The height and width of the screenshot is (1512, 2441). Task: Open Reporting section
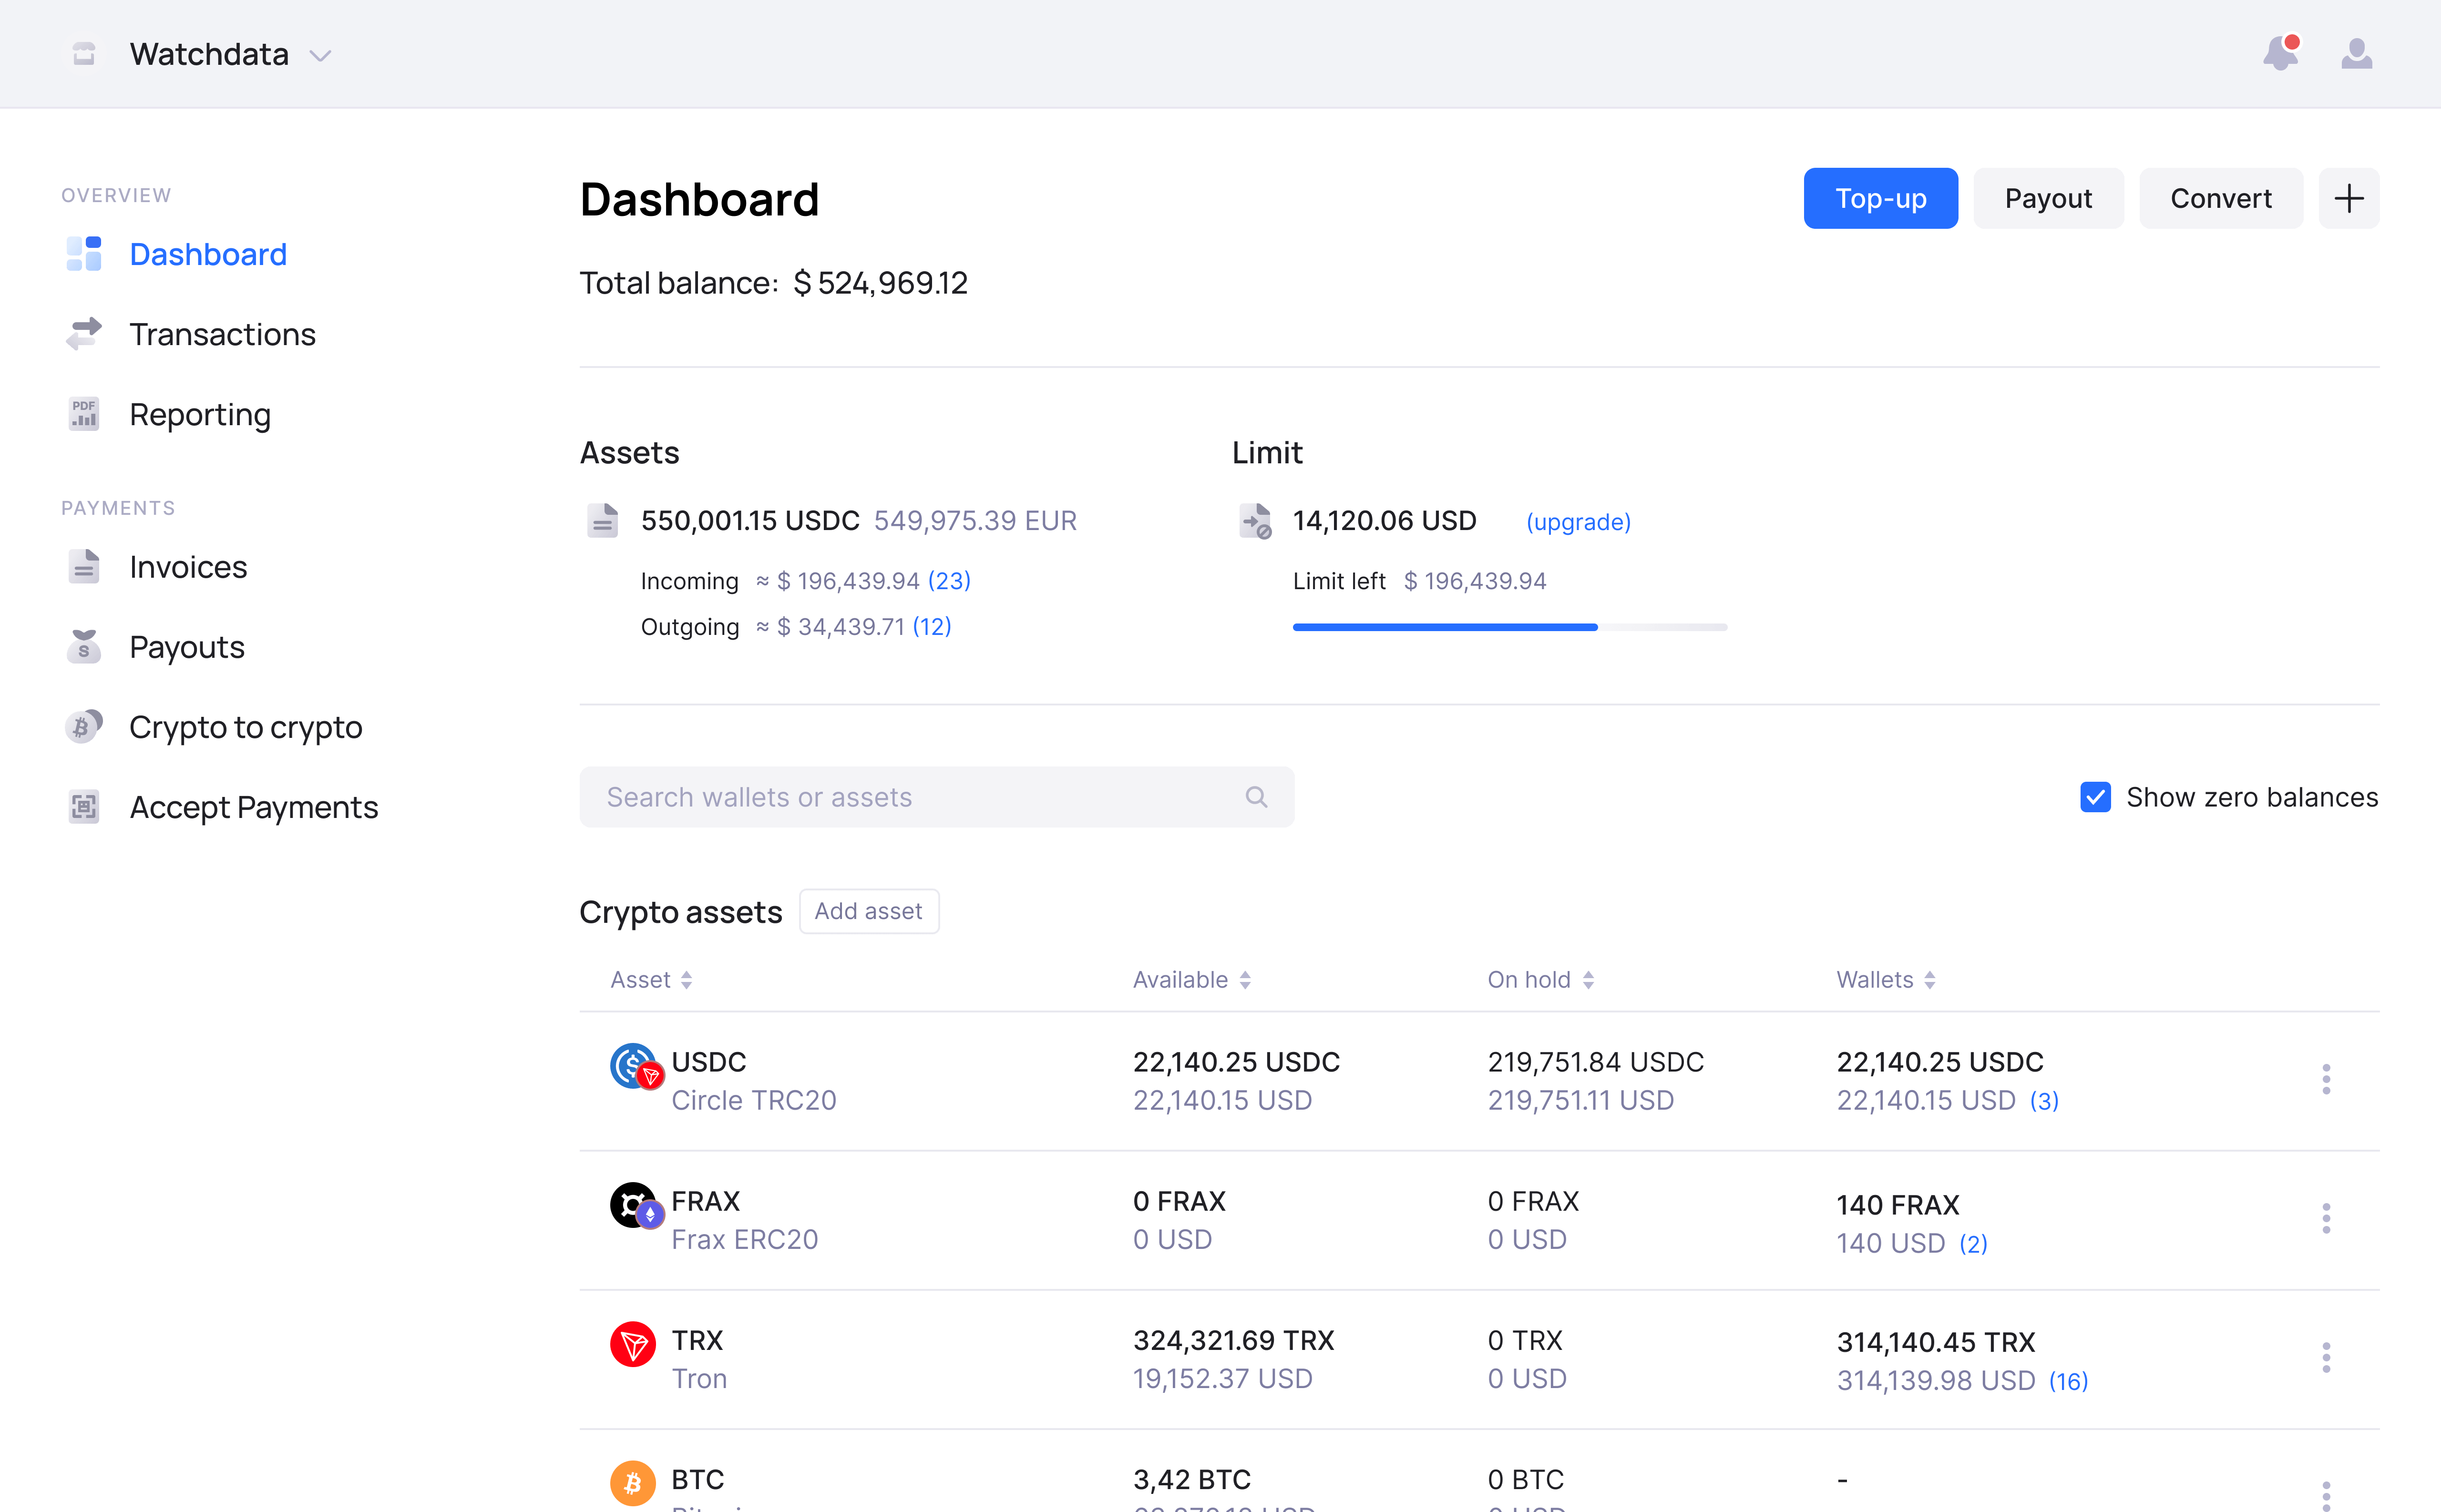point(200,415)
